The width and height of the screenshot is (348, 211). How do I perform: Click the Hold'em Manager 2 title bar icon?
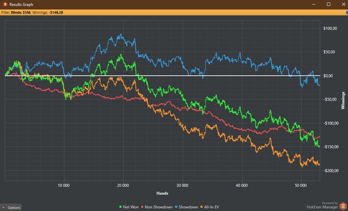pos(5,4)
